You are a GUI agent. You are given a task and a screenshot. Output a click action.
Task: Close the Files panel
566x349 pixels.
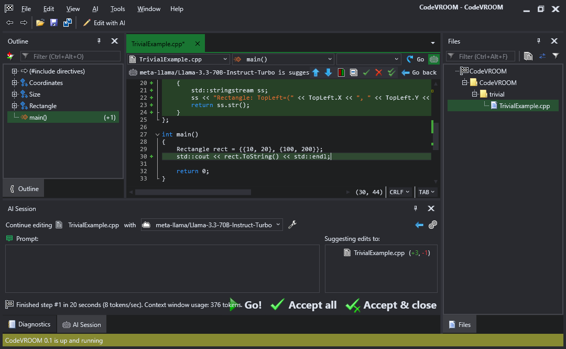554,41
